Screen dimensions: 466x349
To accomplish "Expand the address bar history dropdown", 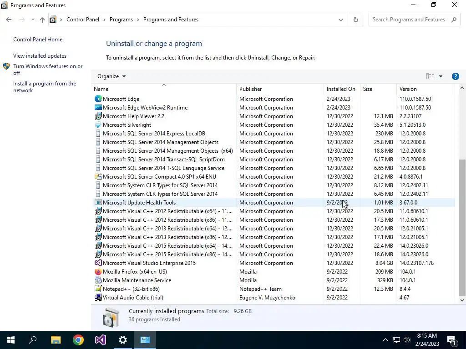I will [x=340, y=20].
